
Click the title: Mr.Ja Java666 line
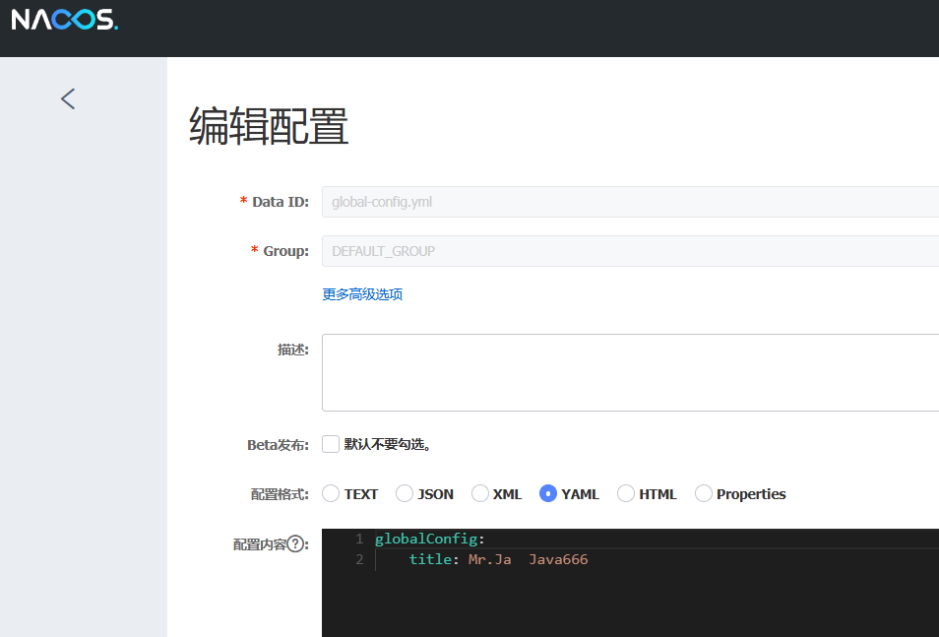point(498,559)
